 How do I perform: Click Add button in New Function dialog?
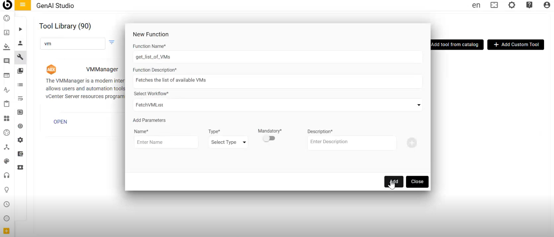[x=394, y=182]
